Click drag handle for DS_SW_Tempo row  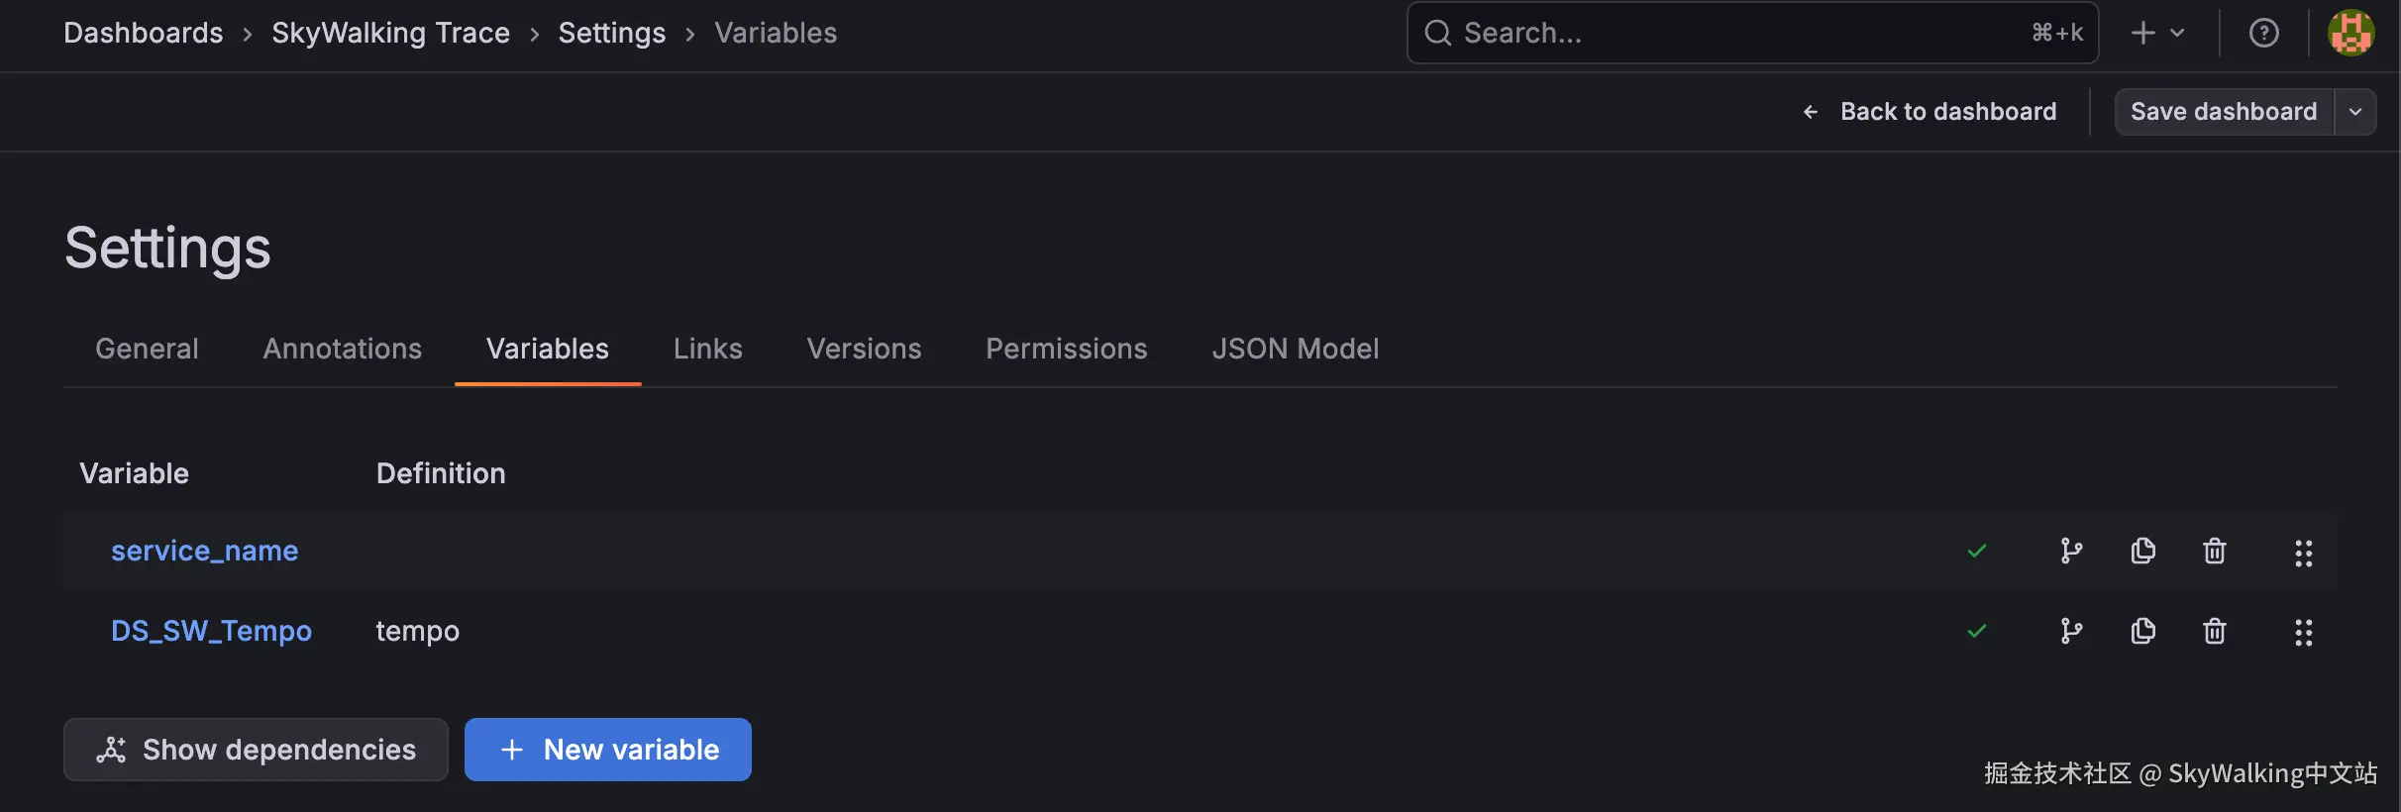(x=2303, y=633)
